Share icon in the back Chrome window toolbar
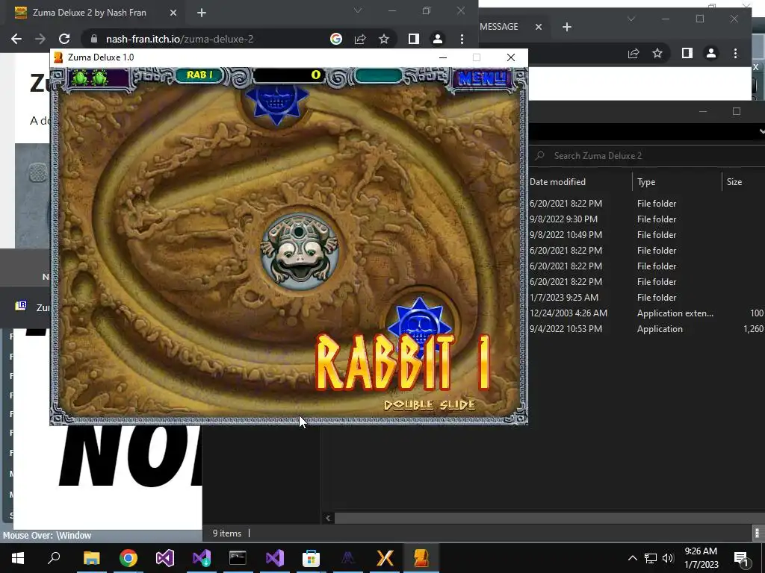Screen dimensions: 765x573 (634, 53)
